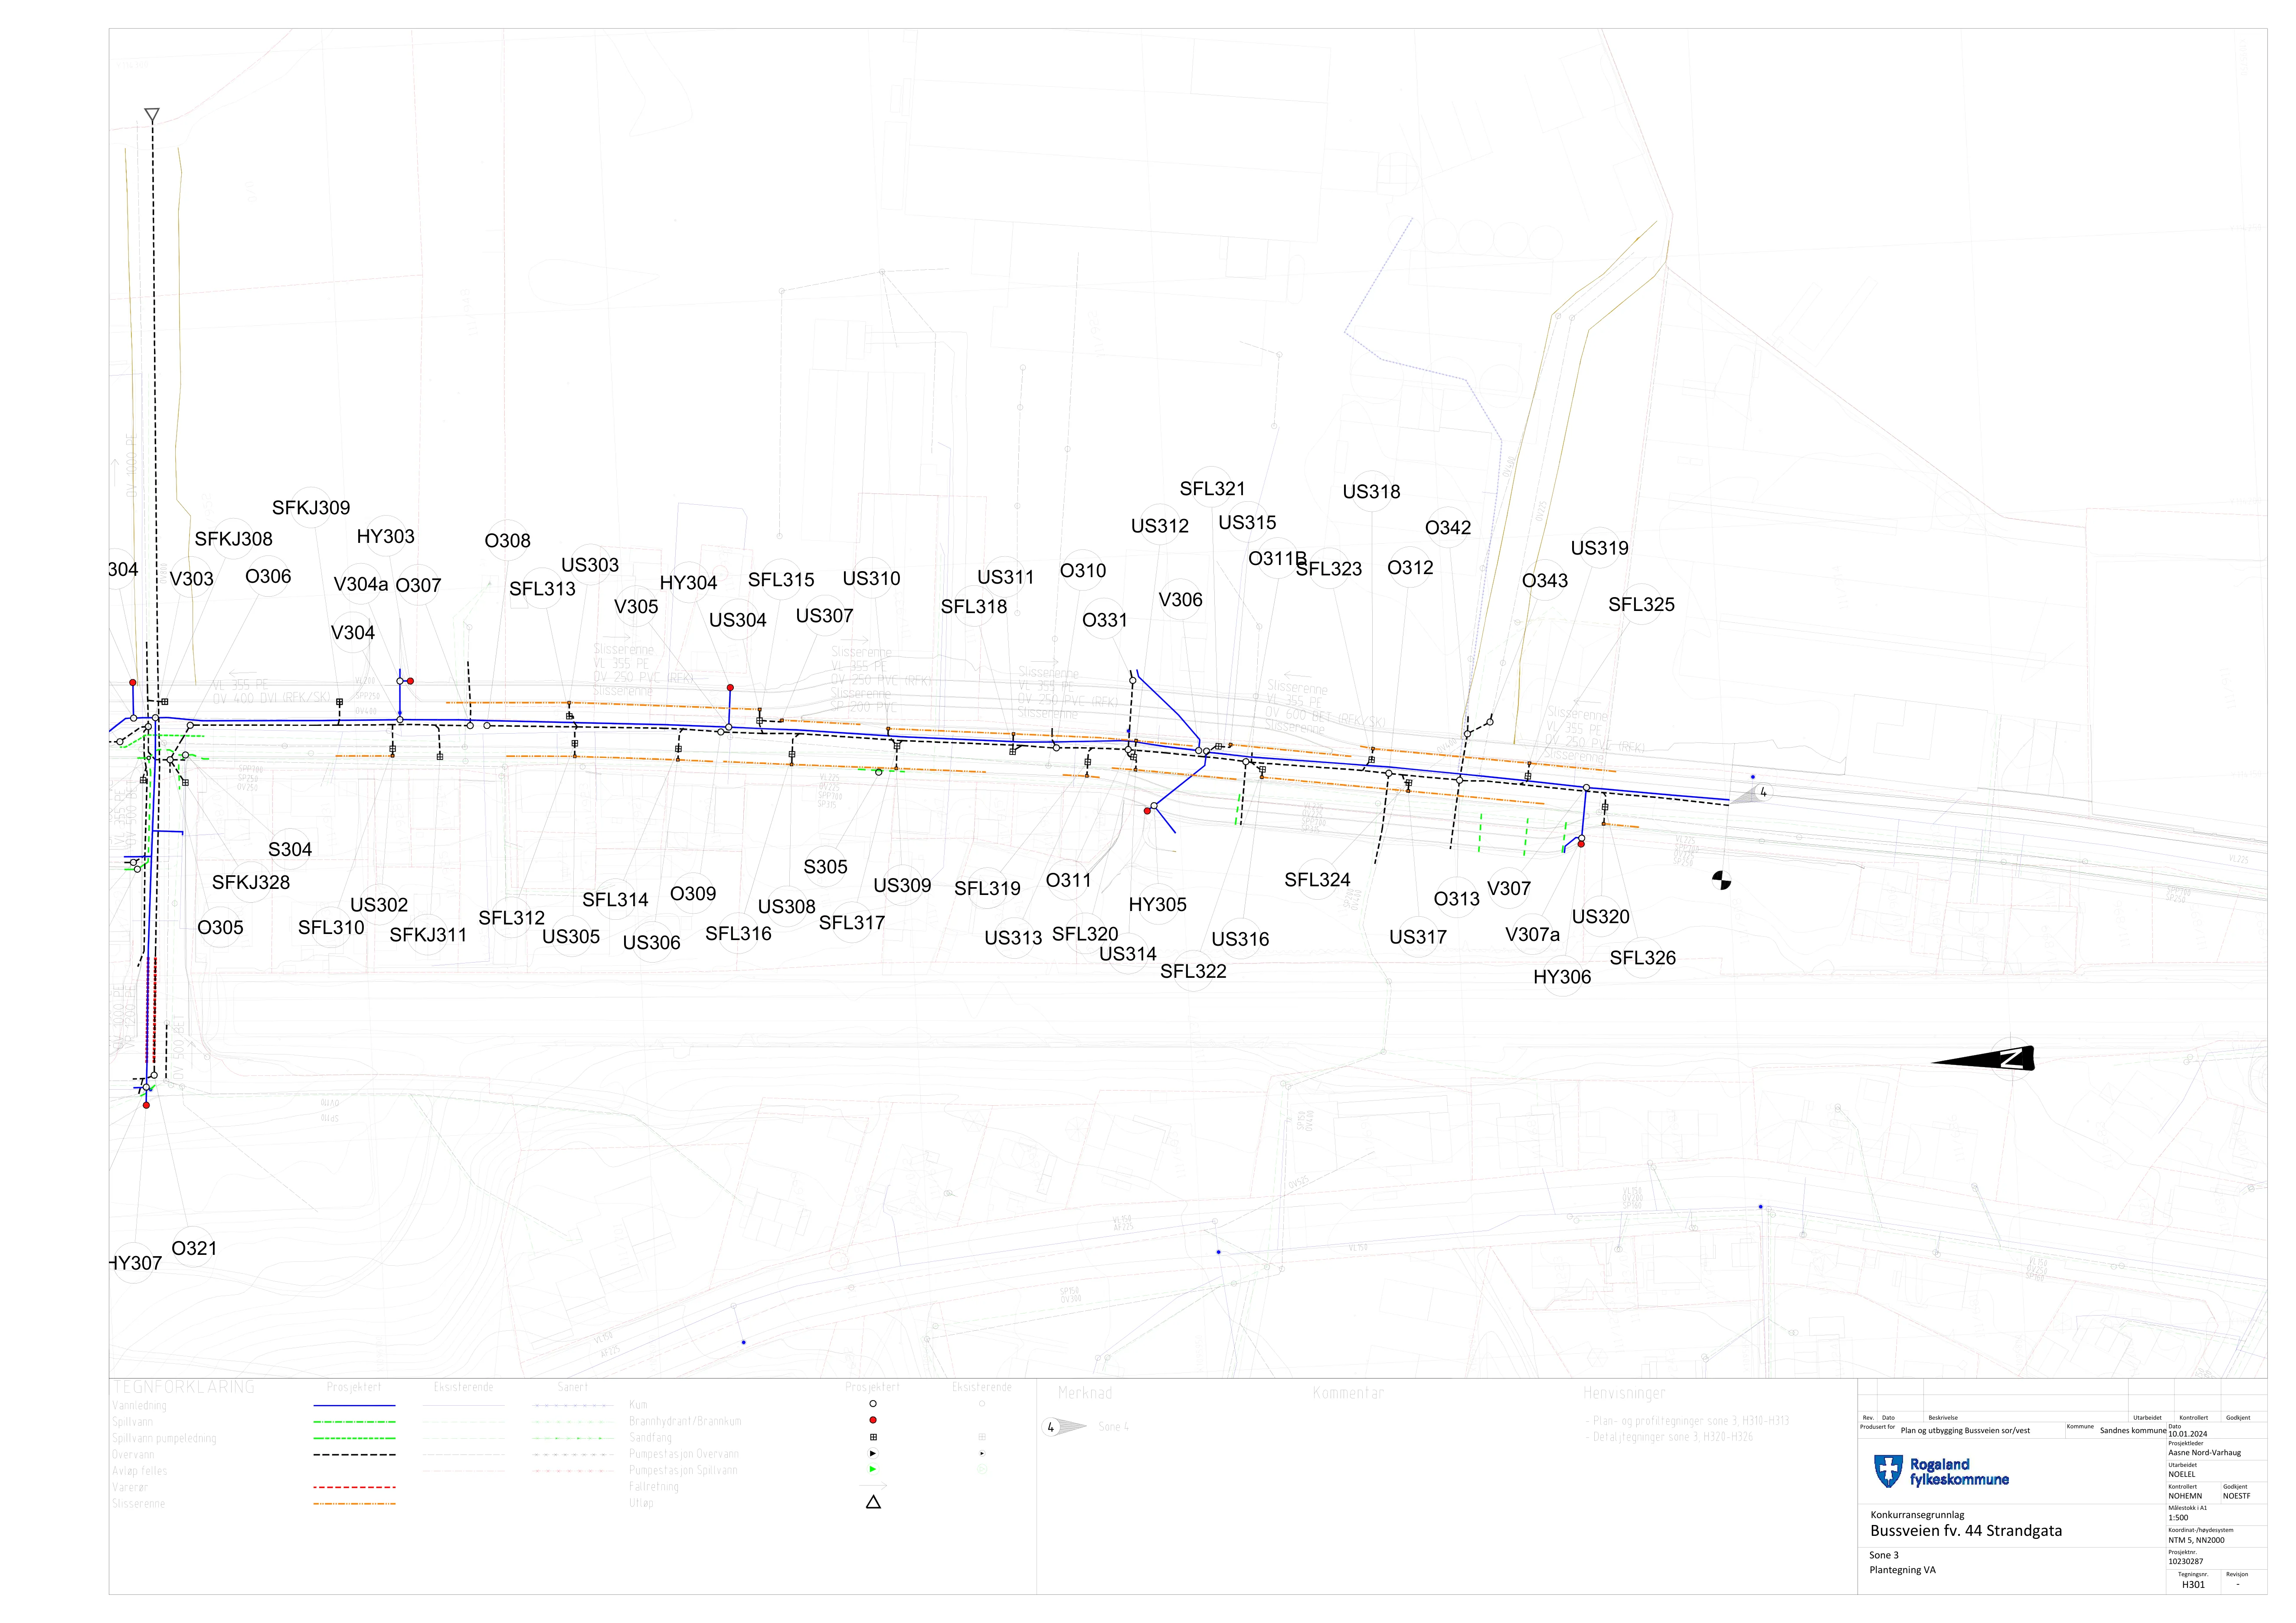Click the label O321
2296x1623 pixels.
tap(194, 1249)
